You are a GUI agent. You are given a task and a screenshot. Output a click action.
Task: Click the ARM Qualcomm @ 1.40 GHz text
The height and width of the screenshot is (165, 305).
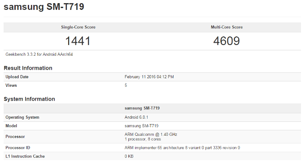click(151, 134)
